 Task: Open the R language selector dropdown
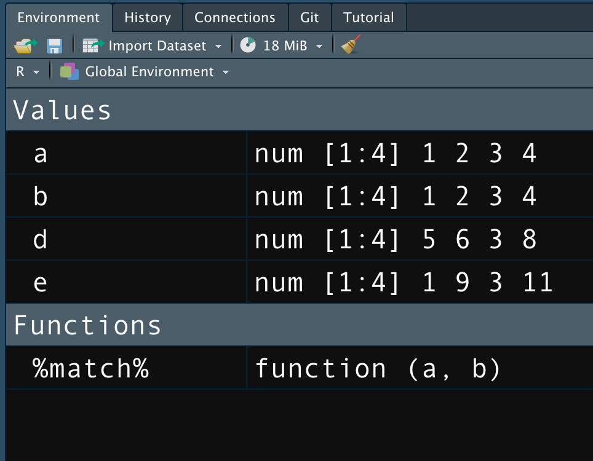pos(28,72)
